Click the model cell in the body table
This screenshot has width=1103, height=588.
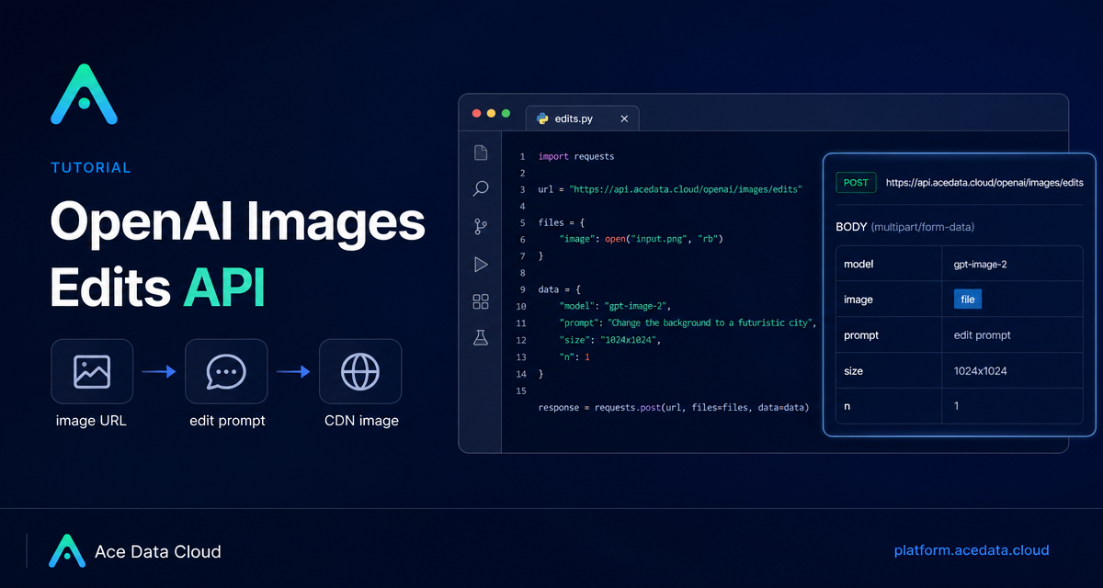[x=889, y=264]
